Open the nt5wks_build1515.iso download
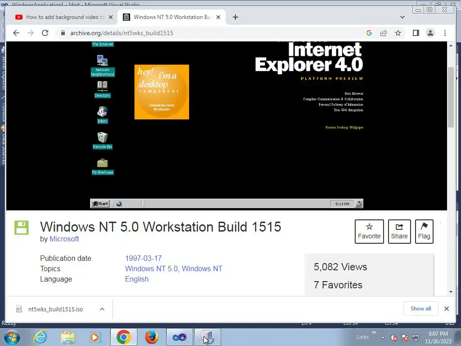The height and width of the screenshot is (346, 461). pos(55,309)
